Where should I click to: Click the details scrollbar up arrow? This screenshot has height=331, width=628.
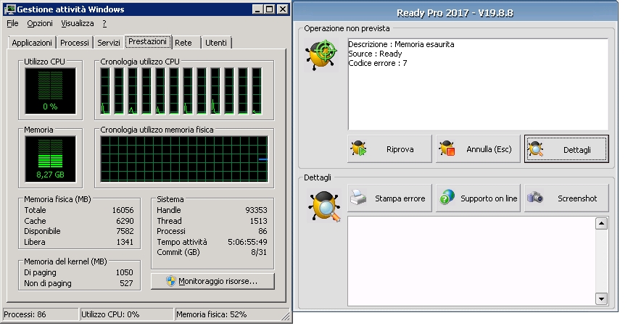point(601,223)
